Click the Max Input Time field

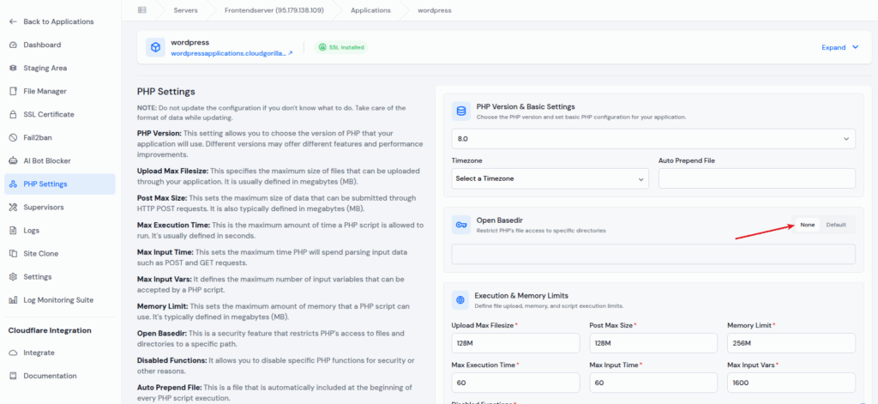coord(653,383)
